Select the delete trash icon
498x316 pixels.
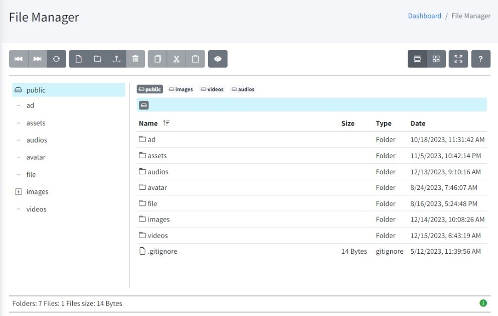(x=135, y=59)
